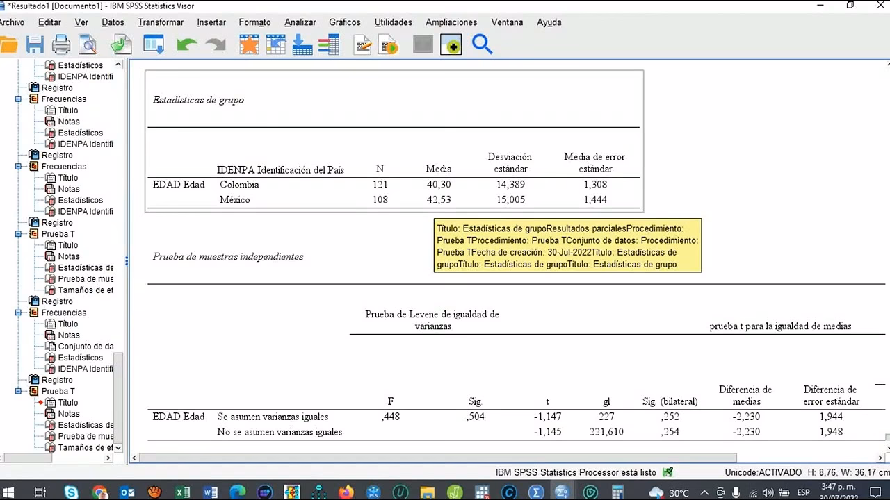890x500 pixels.
Task: Open the Analizar menu
Action: pos(300,22)
